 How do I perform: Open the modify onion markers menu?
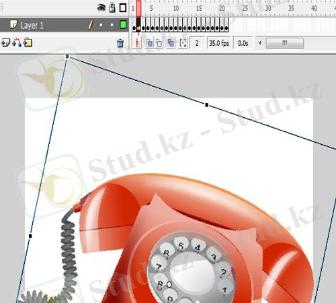[x=183, y=43]
